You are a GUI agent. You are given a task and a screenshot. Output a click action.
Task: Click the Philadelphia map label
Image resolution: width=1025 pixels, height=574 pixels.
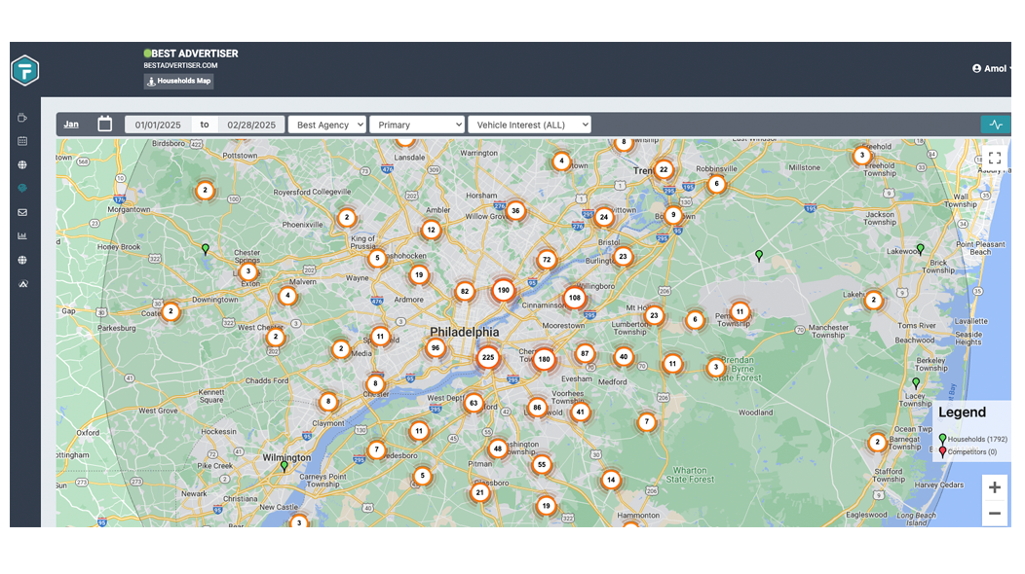pos(464,332)
